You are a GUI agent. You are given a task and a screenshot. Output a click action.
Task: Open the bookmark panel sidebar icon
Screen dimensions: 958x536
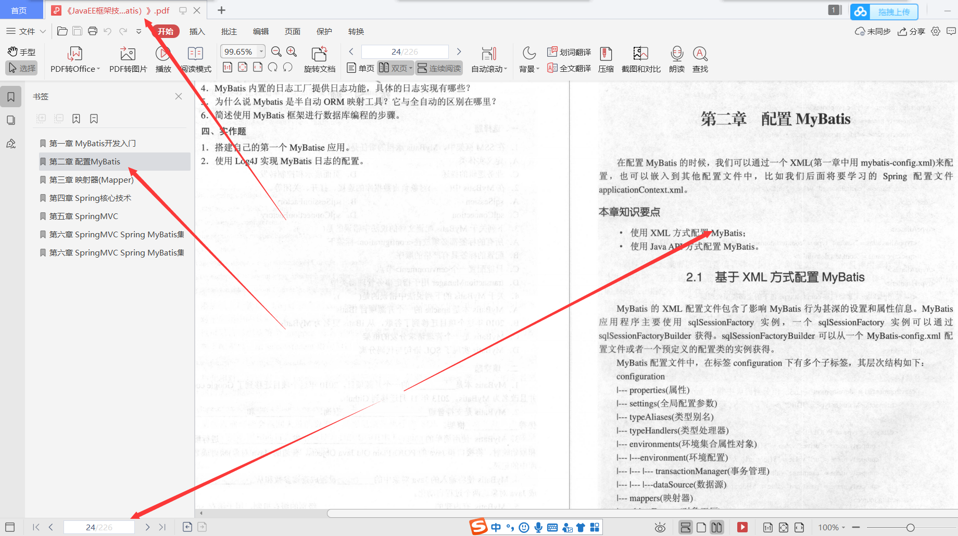pyautogui.click(x=11, y=97)
